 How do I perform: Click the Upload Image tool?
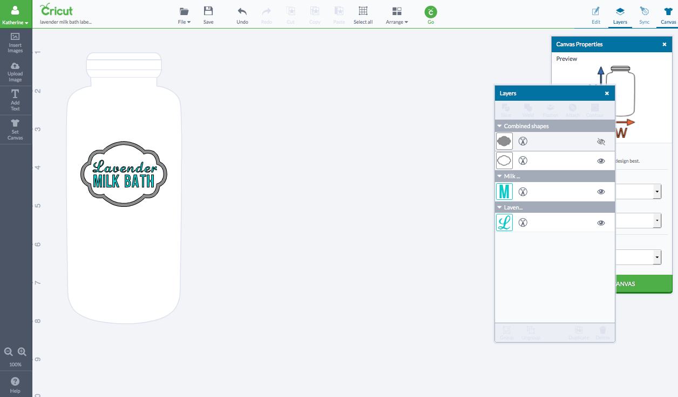[x=15, y=72]
